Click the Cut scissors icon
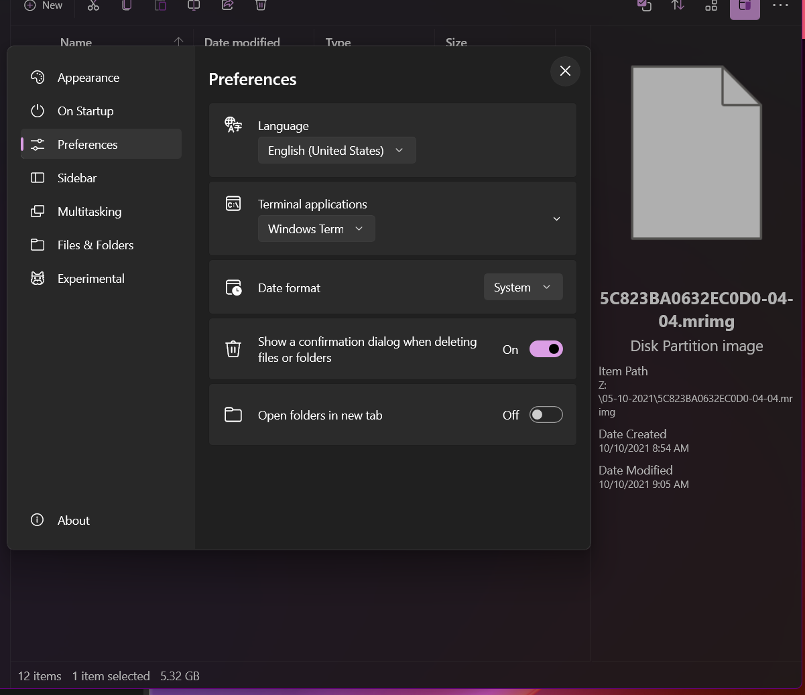Screen dimensions: 805x695 point(93,5)
